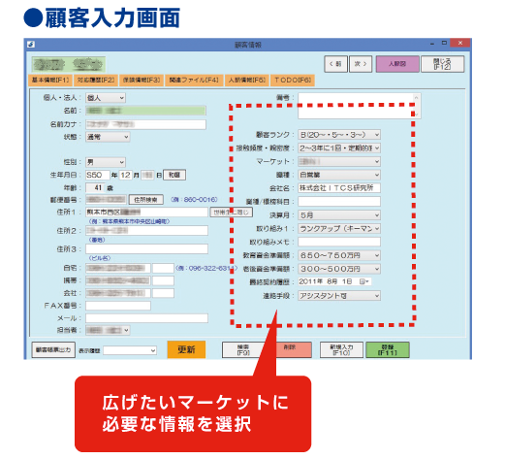Open the 性別 dropdown
The image size is (505, 459).
[106, 162]
